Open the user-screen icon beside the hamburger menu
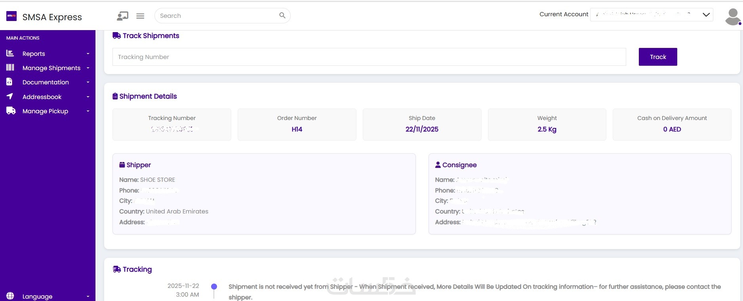 coord(122,16)
